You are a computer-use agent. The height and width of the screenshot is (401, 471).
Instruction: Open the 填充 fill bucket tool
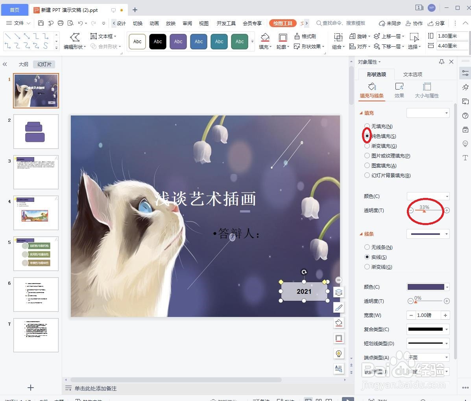pos(265,41)
